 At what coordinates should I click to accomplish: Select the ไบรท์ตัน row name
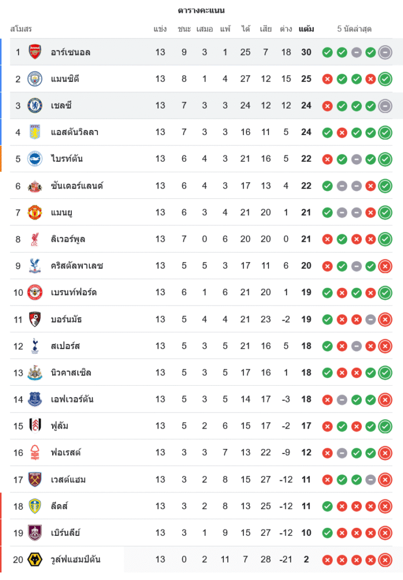point(67,159)
